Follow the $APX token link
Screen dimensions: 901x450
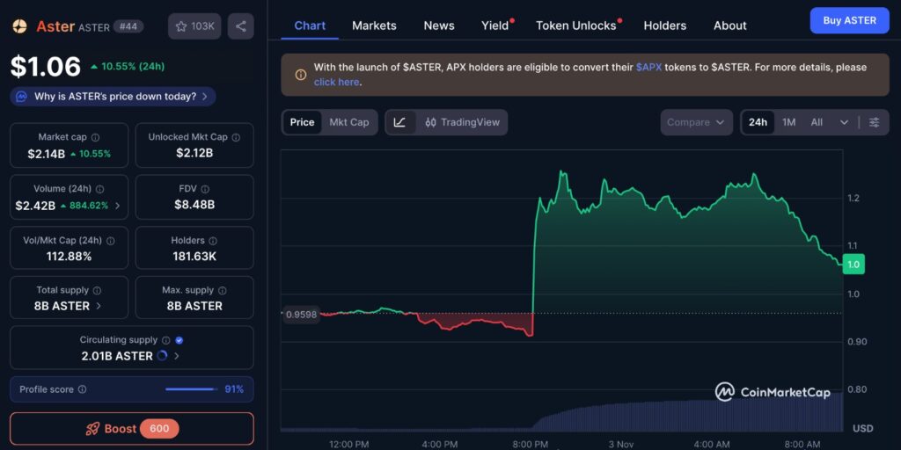pyautogui.click(x=648, y=67)
